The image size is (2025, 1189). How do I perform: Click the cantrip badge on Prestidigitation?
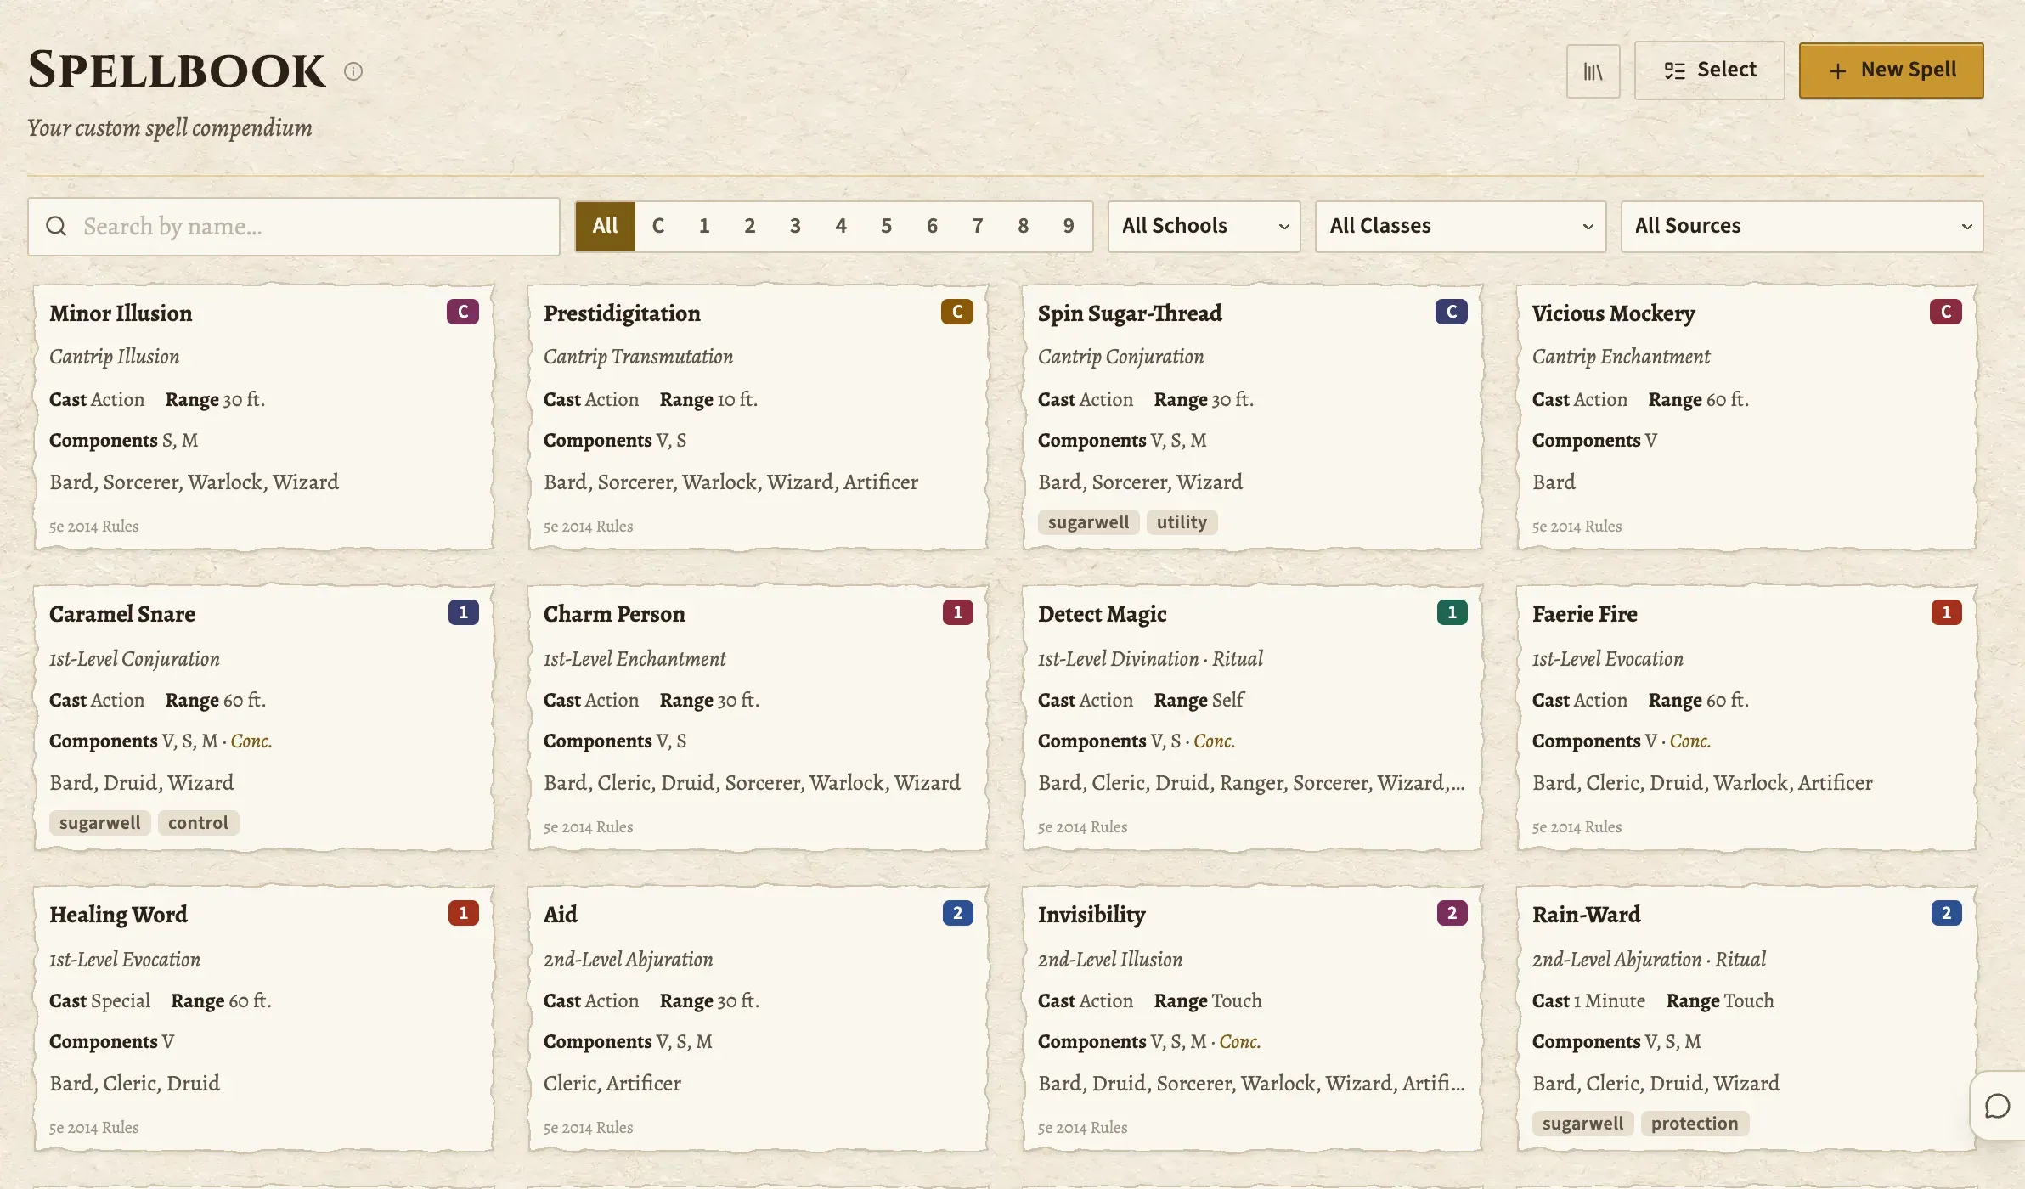[957, 312]
